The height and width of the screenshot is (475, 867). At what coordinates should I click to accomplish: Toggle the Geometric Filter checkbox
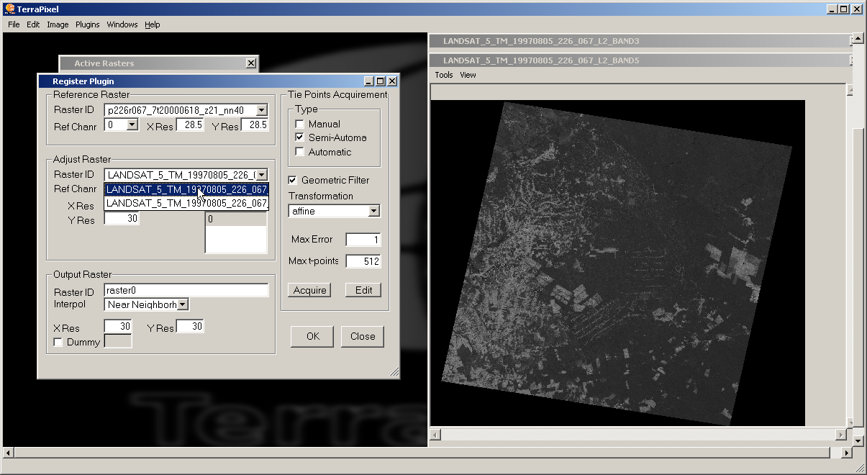point(293,180)
